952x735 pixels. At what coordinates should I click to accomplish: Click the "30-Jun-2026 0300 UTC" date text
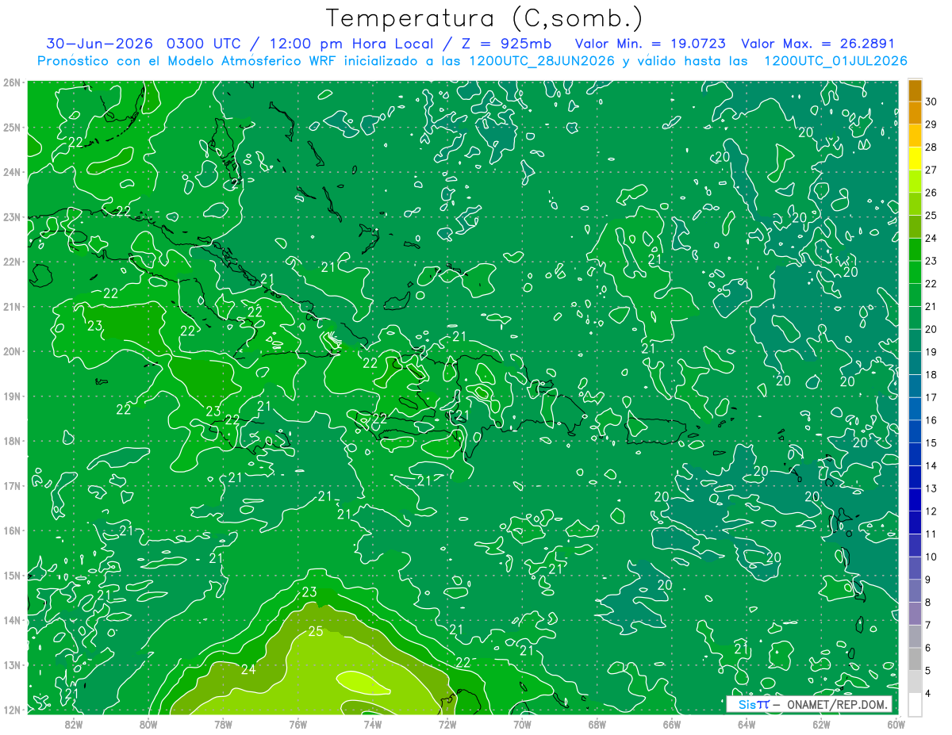point(144,44)
